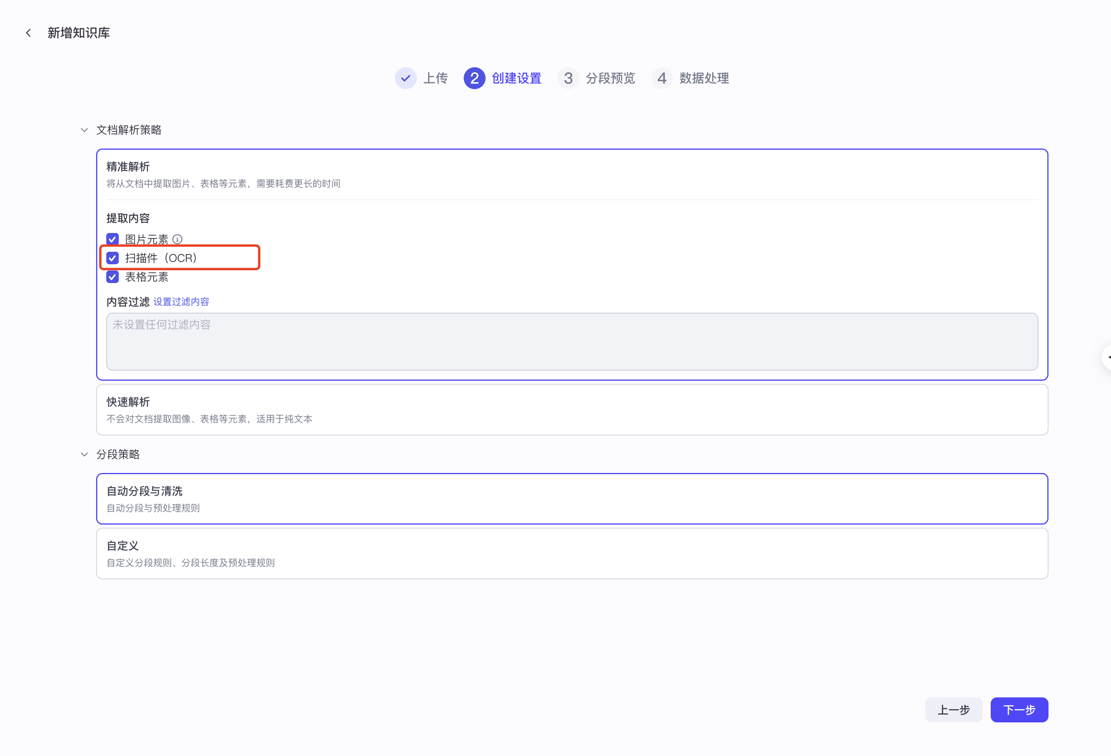
Task: Open the 设置过滤内容 link
Action: pyautogui.click(x=181, y=301)
